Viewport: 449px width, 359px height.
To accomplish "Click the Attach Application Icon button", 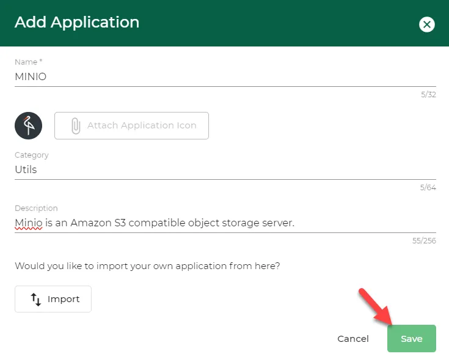I will point(131,125).
